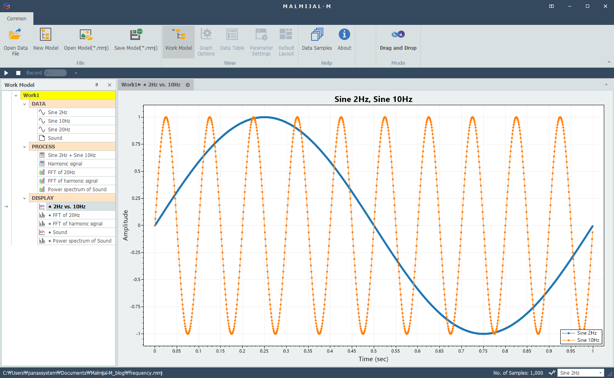Viewport: 614px width, 378px height.
Task: Click the frequency.mmj file path in status bar
Action: (83, 373)
